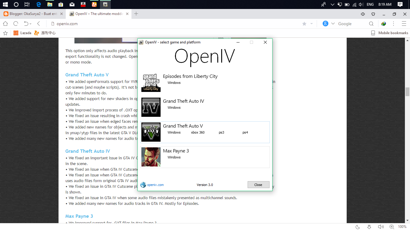This screenshot has height=230, width=410.
Task: Open the system volume tray icon
Action: (x=361, y=4)
